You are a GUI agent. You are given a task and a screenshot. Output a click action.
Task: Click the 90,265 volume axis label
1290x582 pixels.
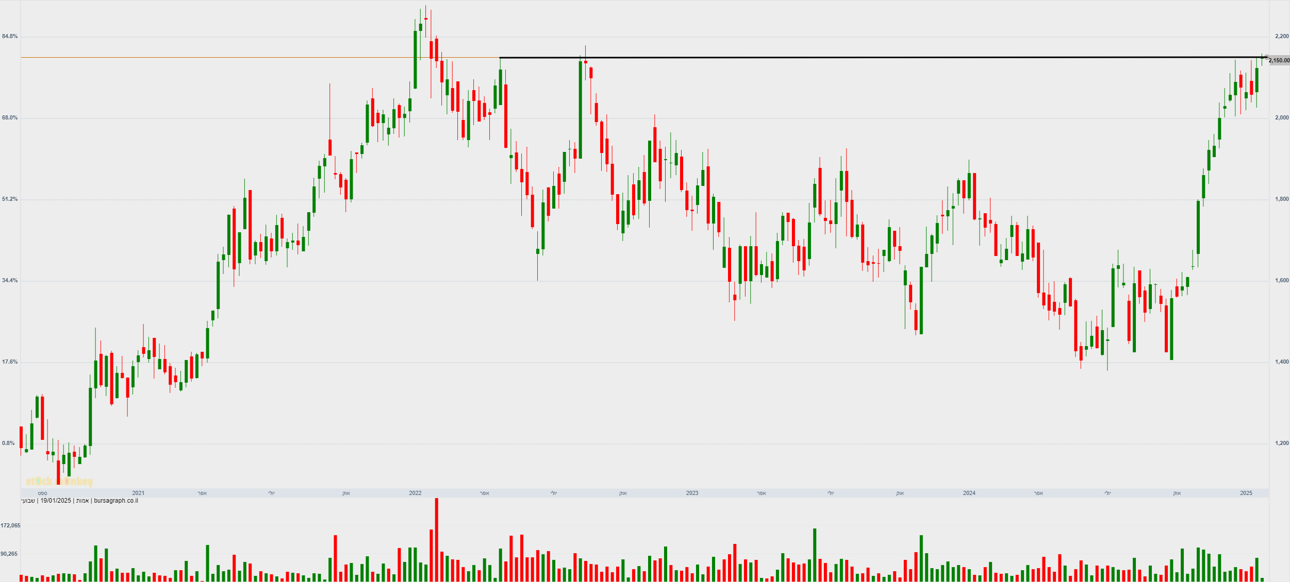tap(9, 554)
